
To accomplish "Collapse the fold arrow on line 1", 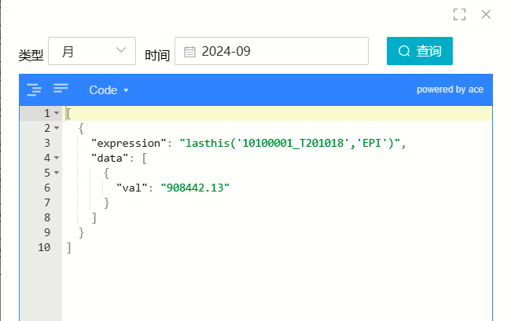I will tap(57, 113).
